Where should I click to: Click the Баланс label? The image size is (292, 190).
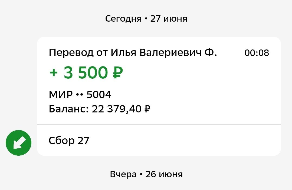tap(69, 109)
